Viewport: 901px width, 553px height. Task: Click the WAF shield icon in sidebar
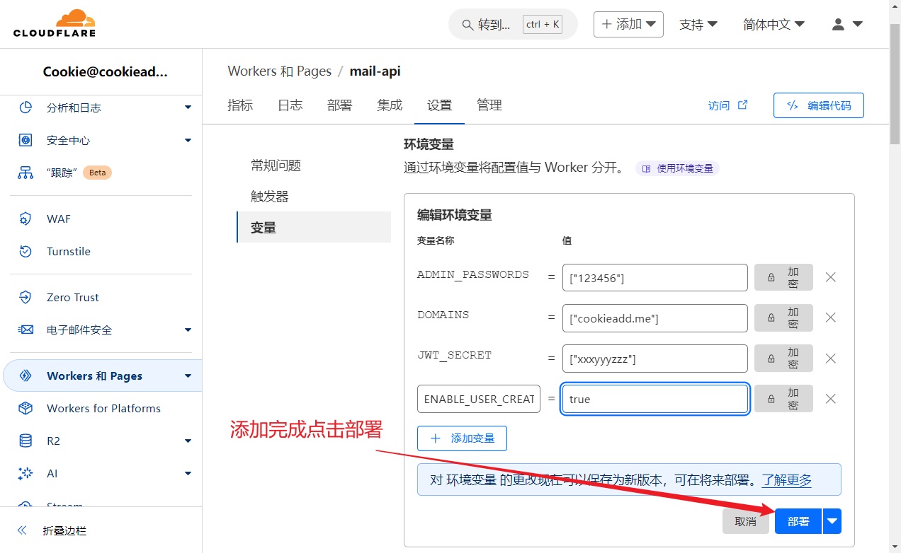point(25,219)
